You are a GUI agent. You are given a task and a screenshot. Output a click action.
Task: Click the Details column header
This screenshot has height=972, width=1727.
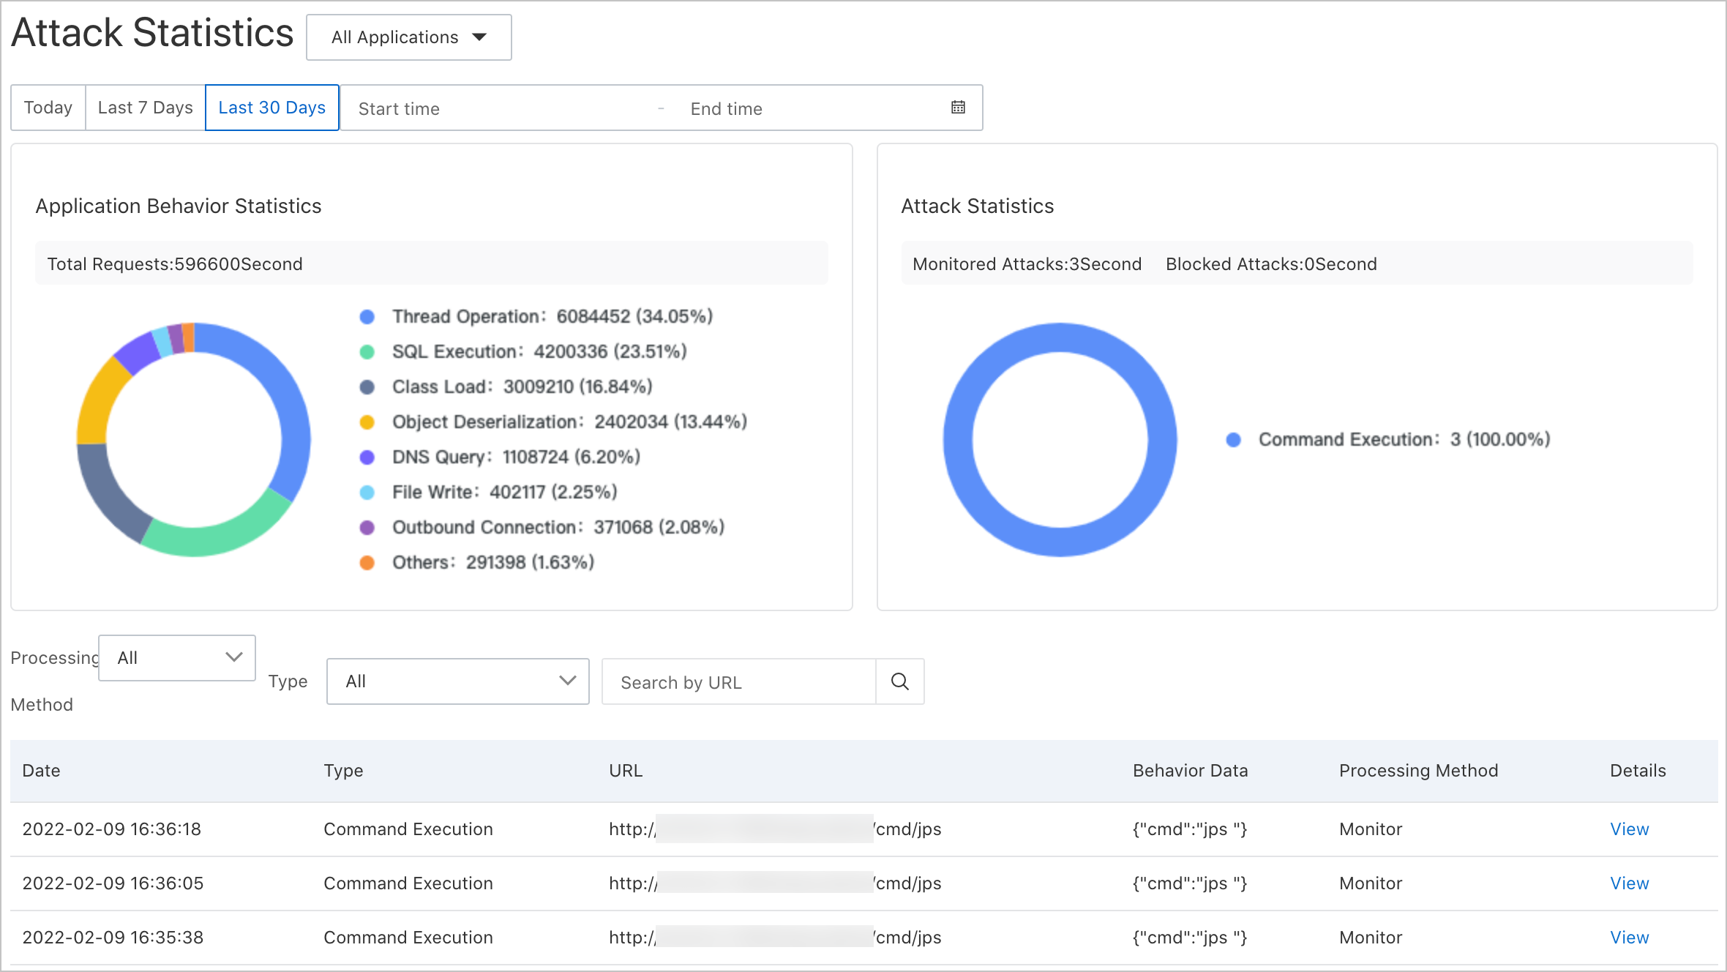1638,771
